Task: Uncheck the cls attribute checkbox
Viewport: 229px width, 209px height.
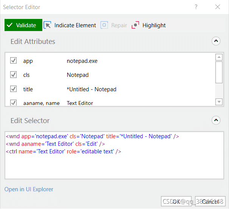Action: pos(14,75)
